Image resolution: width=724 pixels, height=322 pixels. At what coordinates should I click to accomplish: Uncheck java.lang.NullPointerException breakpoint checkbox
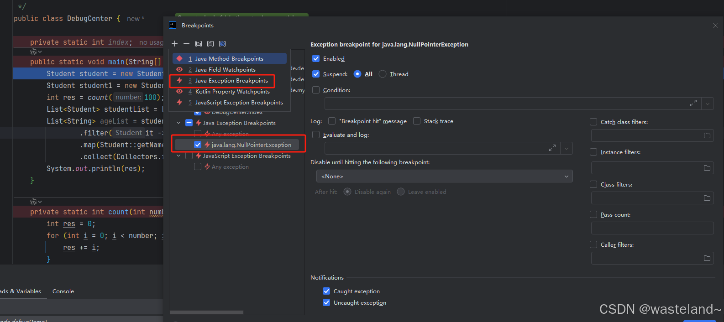click(198, 145)
